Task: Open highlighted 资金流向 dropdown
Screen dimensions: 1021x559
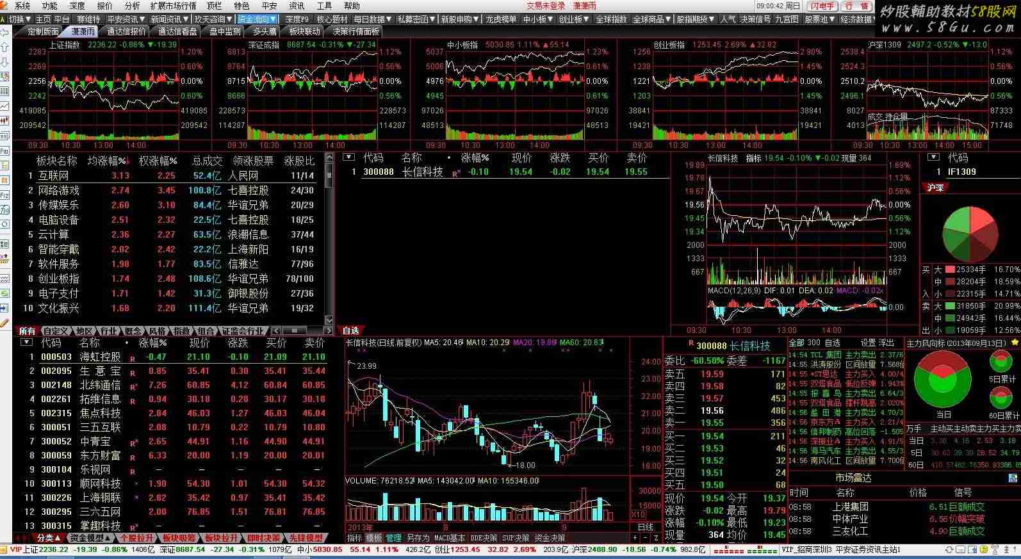Action: [257, 19]
